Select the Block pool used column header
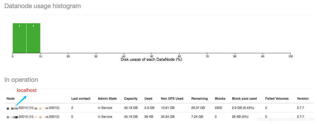Viewport: 317px width, 124px height. [244, 99]
